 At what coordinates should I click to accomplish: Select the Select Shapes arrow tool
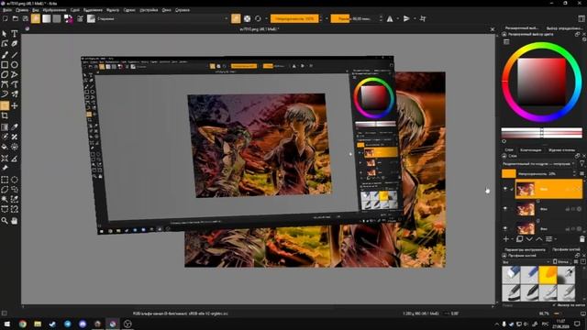click(x=5, y=34)
